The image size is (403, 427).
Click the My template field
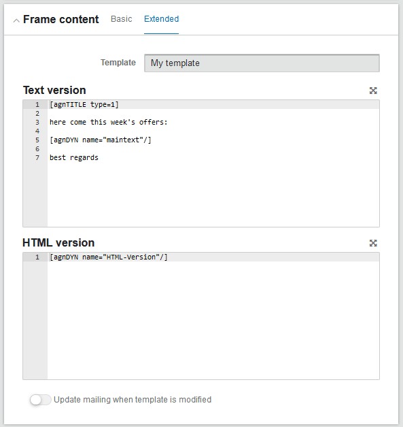[262, 63]
